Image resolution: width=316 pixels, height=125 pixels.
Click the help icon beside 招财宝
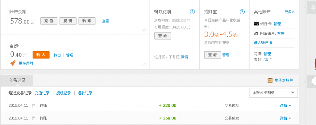[x=242, y=12]
